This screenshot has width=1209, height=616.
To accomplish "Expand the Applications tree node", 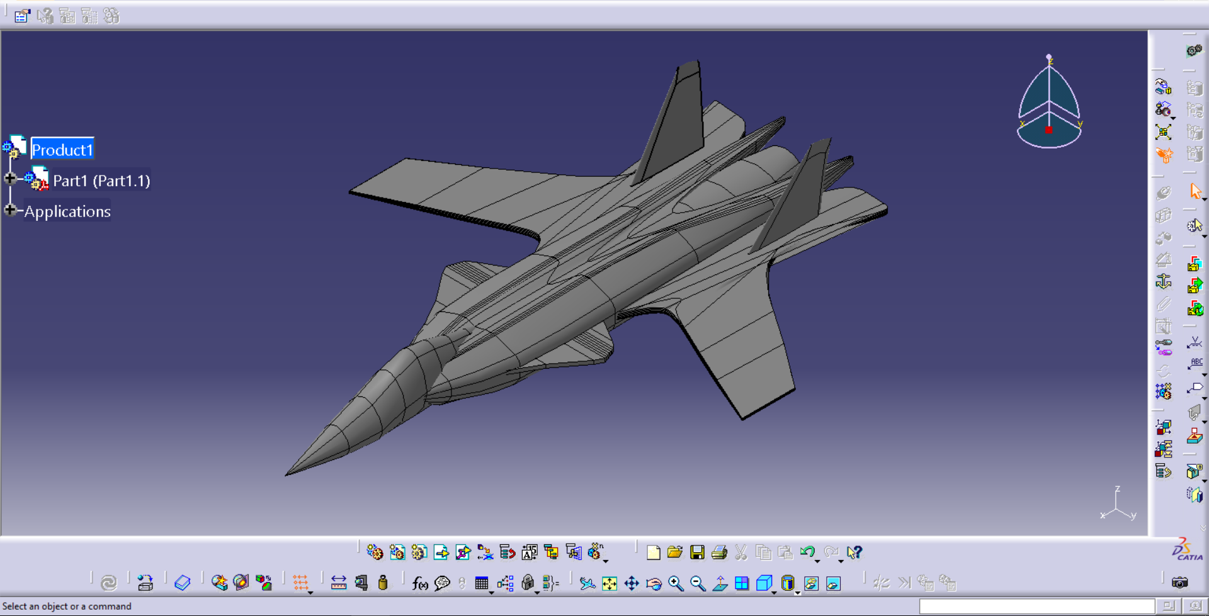I will pyautogui.click(x=10, y=210).
